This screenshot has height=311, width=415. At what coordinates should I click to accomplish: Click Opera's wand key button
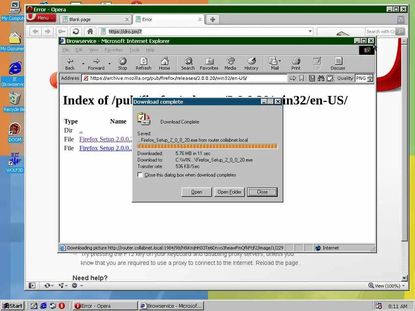[x=62, y=32]
